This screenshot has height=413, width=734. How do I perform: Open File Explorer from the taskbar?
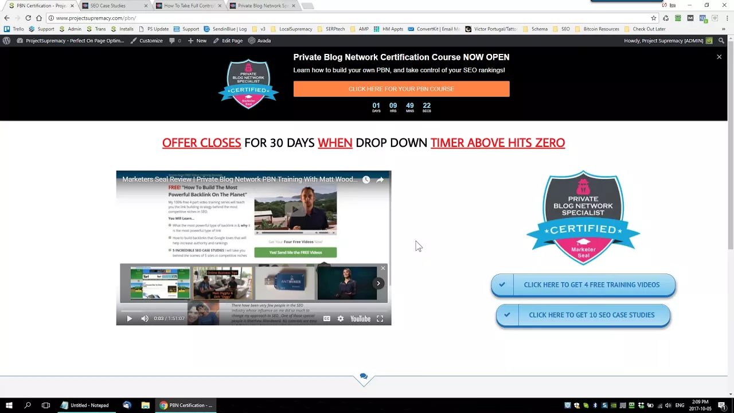[x=146, y=406]
